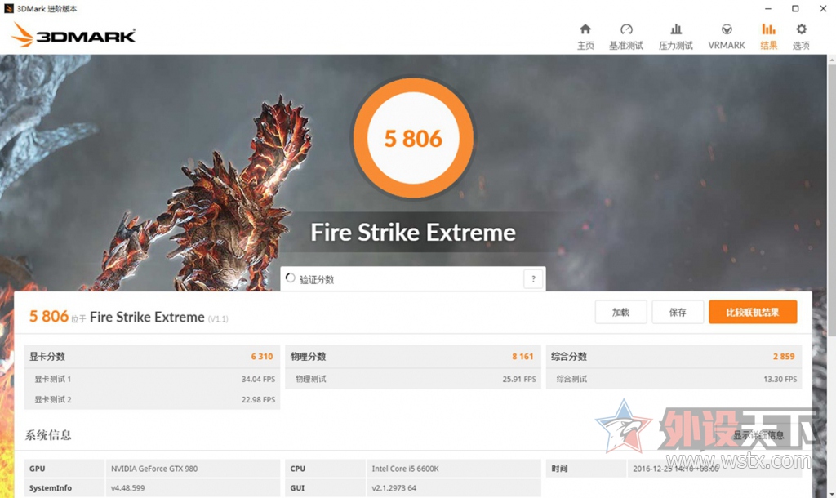Maximize the 3DMark window
The height and width of the screenshot is (498, 836).
(795, 8)
